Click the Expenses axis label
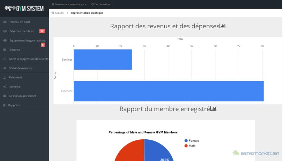The width and height of the screenshot is (283, 161). click(x=67, y=91)
